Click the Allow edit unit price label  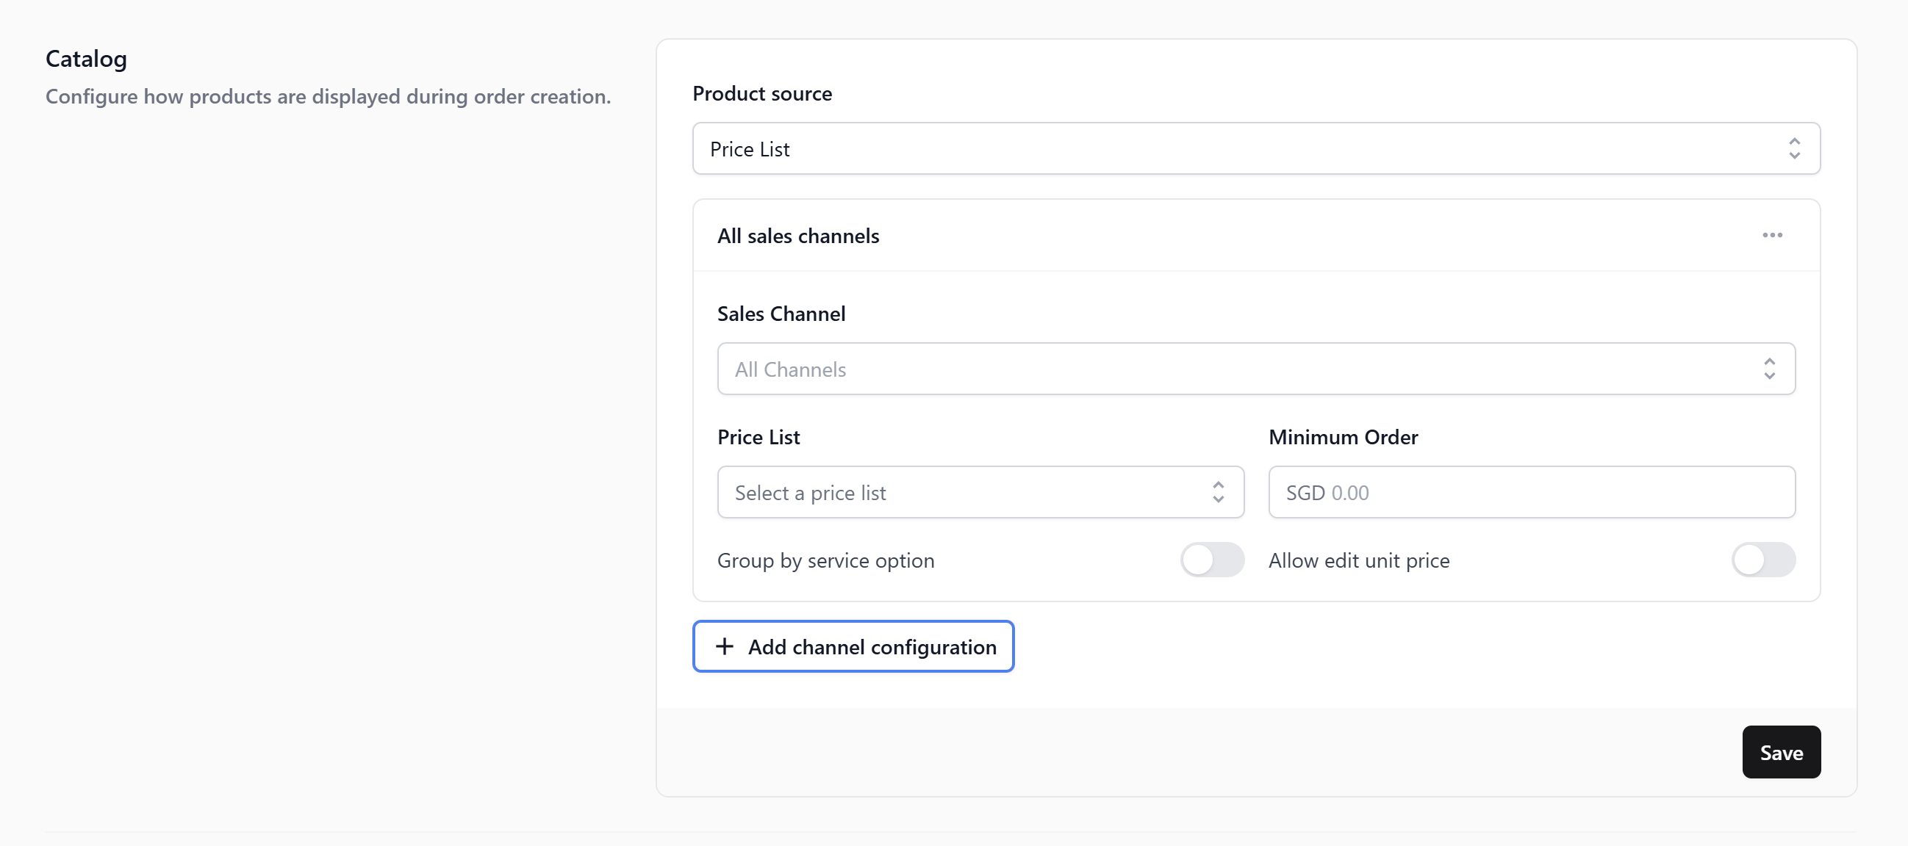coord(1358,560)
